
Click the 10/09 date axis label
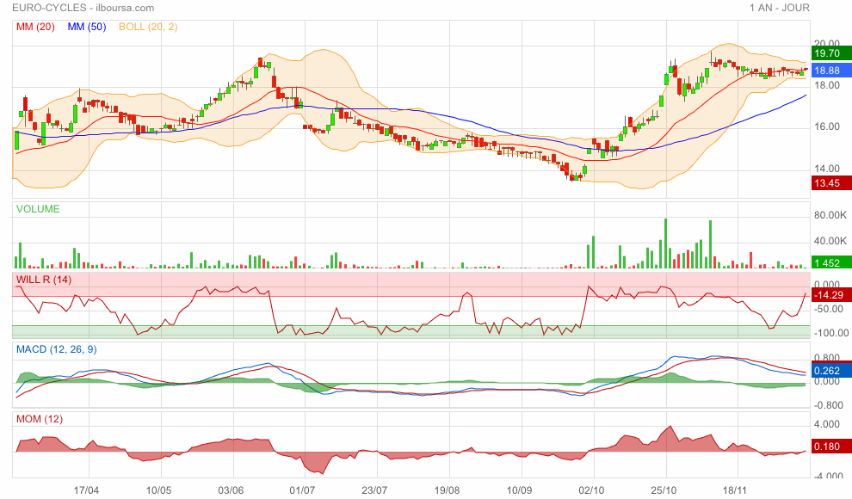519,490
